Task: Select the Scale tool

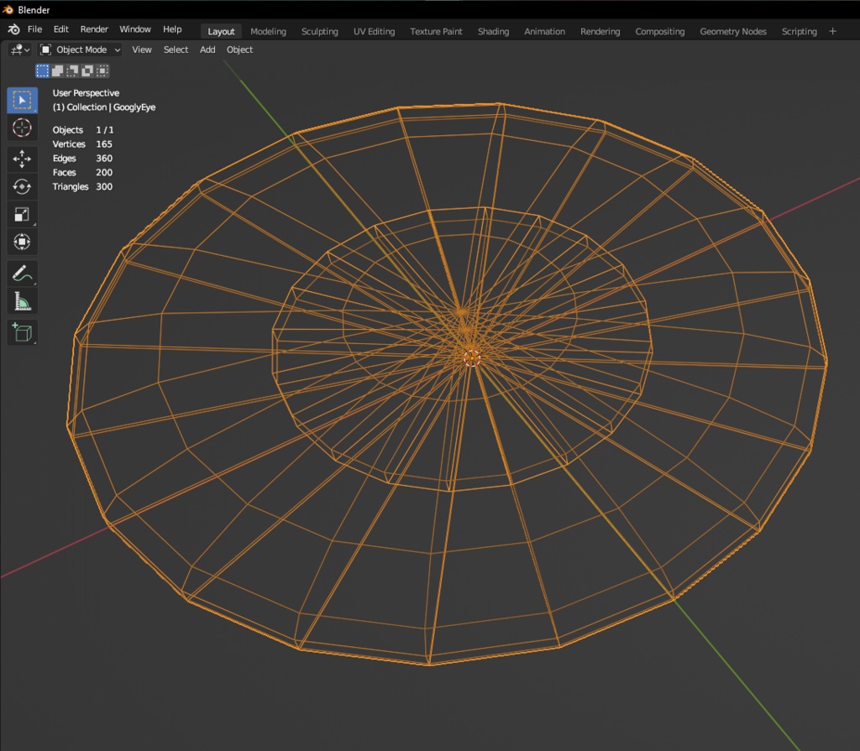Action: point(22,215)
